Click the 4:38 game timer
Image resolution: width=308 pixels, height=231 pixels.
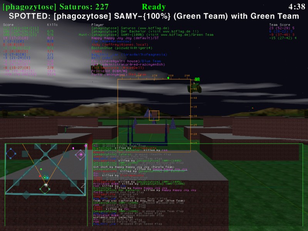point(296,7)
